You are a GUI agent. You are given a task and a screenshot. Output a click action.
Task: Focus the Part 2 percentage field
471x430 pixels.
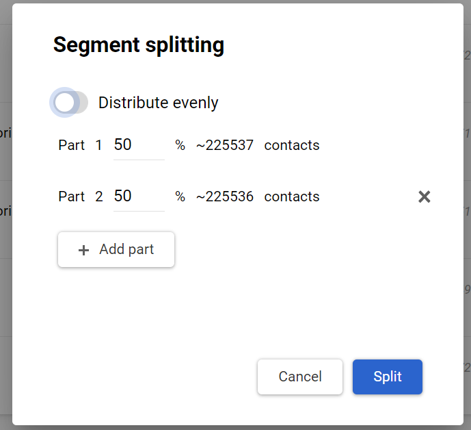tap(138, 197)
